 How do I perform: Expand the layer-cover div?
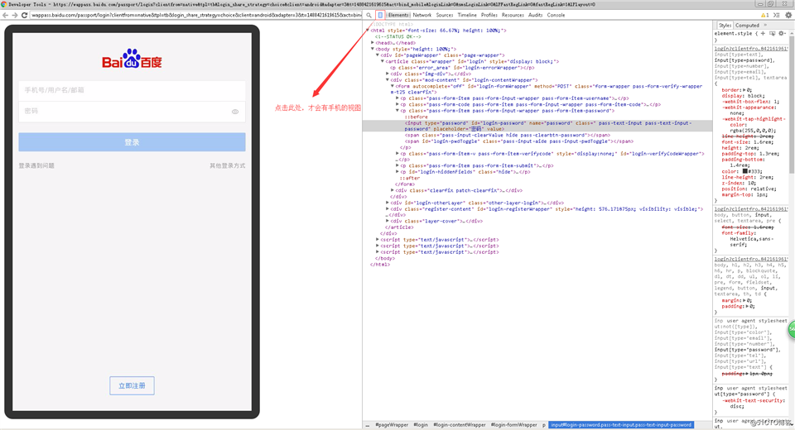coord(388,221)
